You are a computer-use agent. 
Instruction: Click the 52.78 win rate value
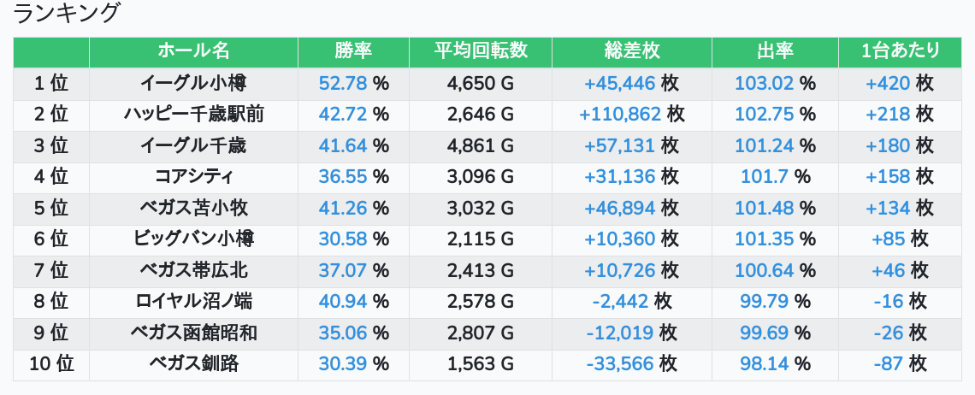click(x=342, y=84)
